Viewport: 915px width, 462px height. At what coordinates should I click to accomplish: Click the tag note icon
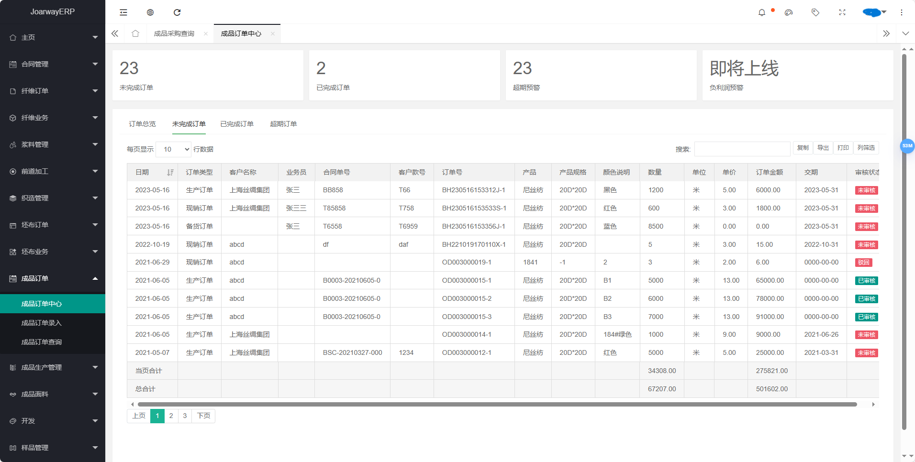coord(815,12)
